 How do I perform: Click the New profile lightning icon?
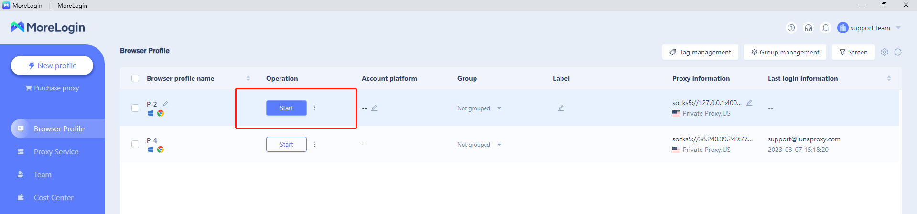[32, 65]
